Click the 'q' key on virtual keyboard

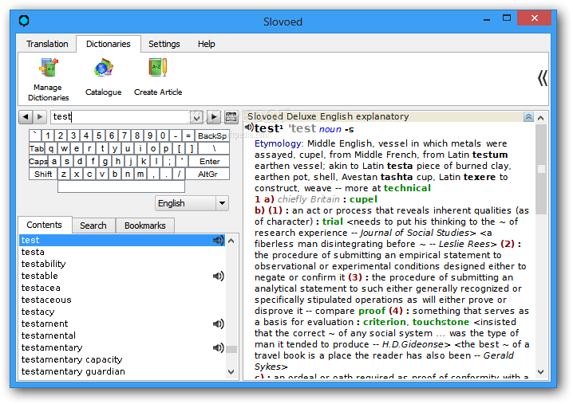(x=51, y=148)
